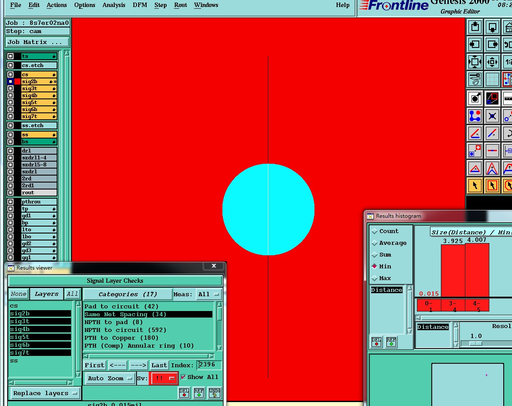Click None in layers selection
Image resolution: width=512 pixels, height=406 pixels.
(19, 294)
